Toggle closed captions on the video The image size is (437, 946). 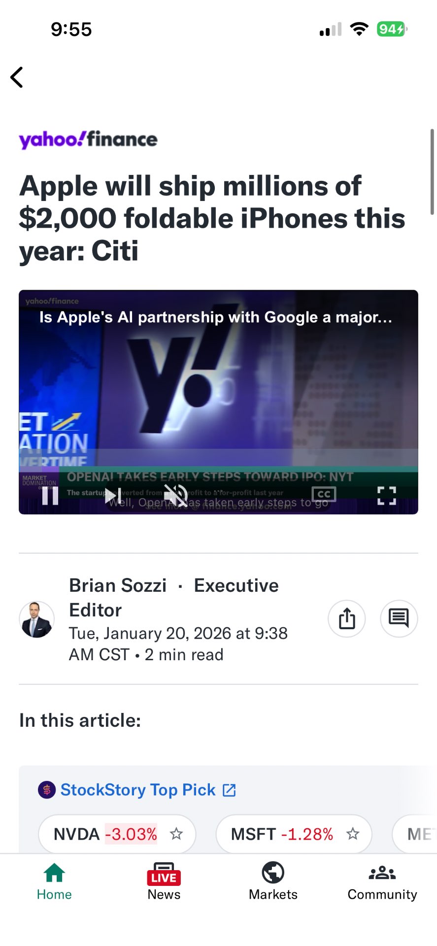click(324, 494)
